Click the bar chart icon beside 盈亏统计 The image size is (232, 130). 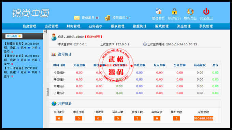point(54,54)
